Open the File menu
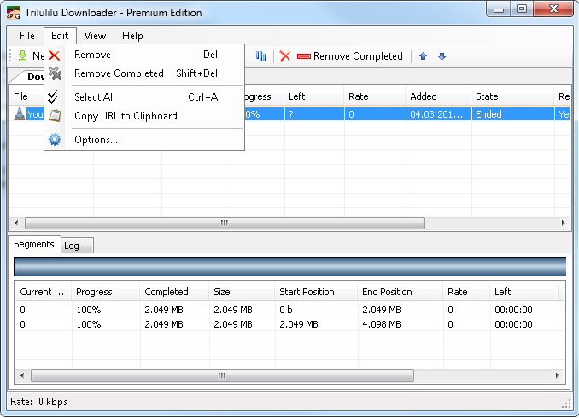579x418 pixels. click(x=27, y=36)
